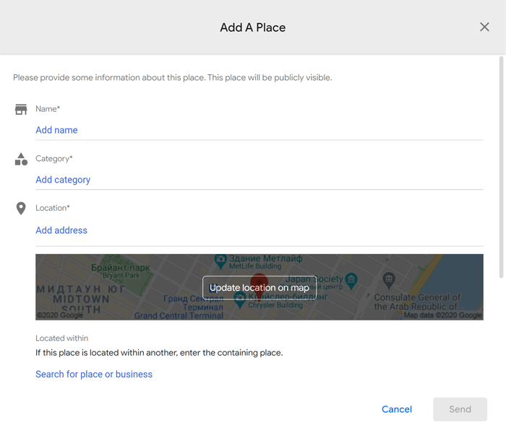The width and height of the screenshot is (506, 441).
Task: Click the dialog's vertical scrollbar
Action: (501, 167)
